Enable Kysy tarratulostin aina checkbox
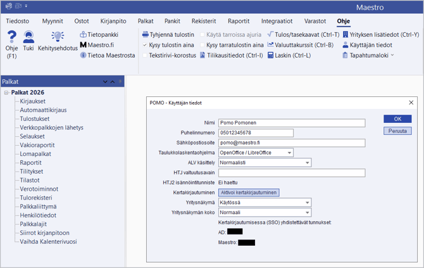This screenshot has height=268, width=424. click(203, 45)
